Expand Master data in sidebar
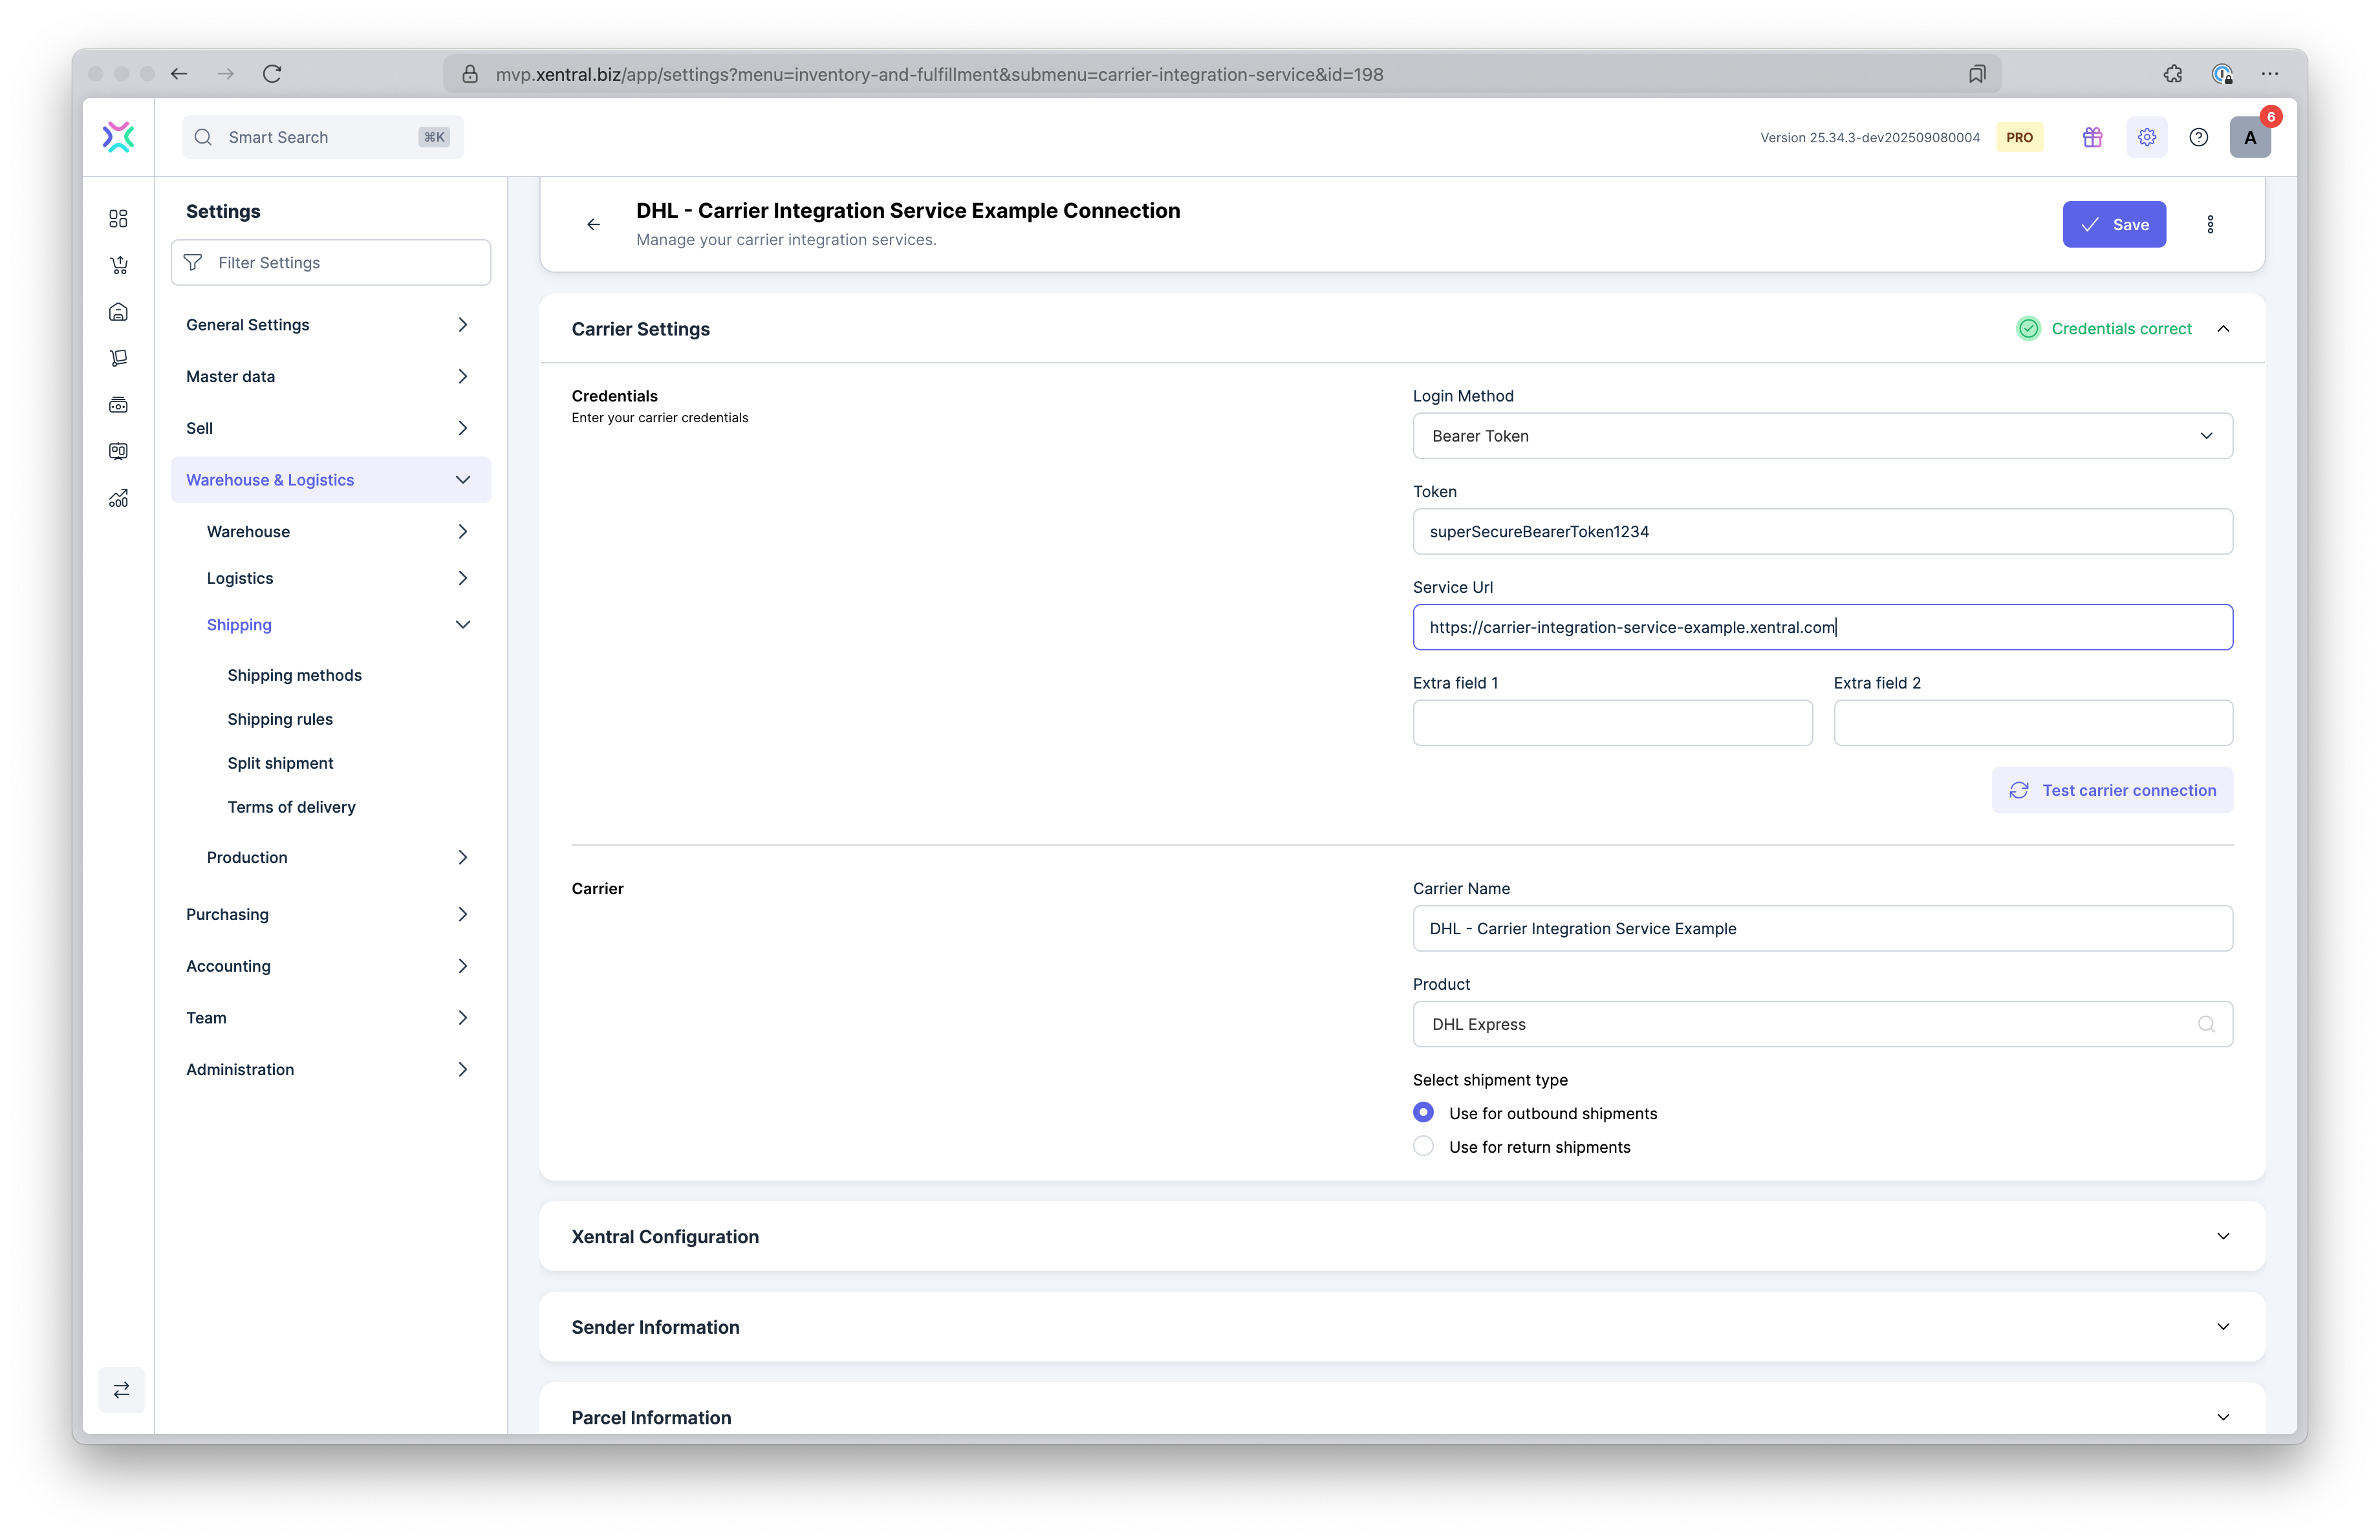 click(330, 376)
